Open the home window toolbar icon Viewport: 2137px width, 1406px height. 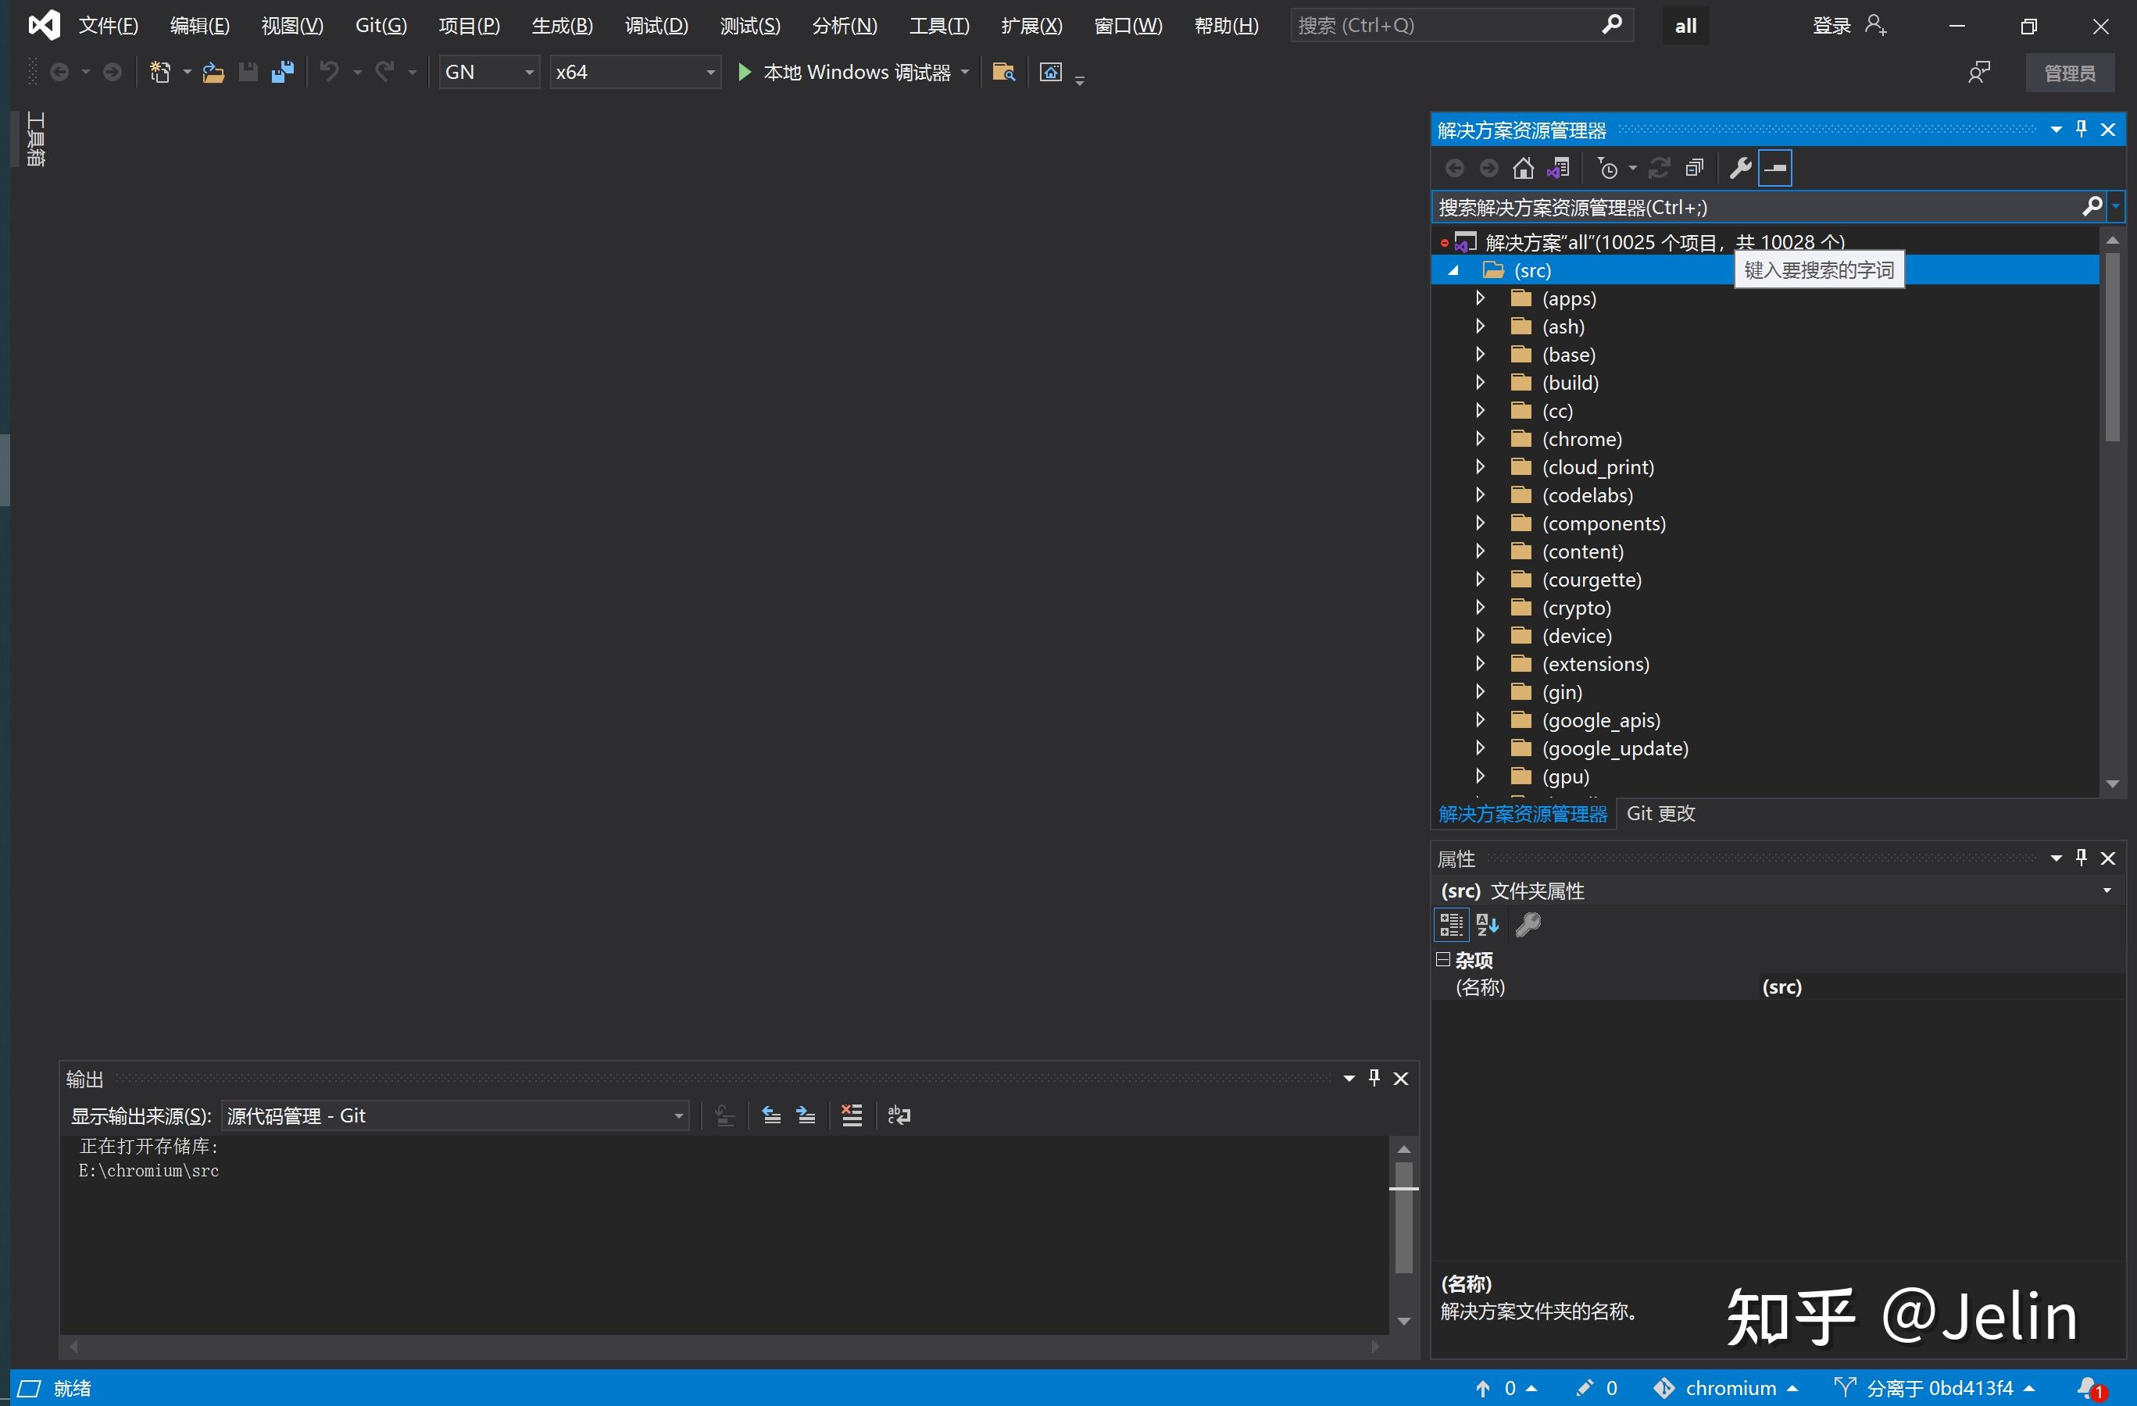point(1051,72)
